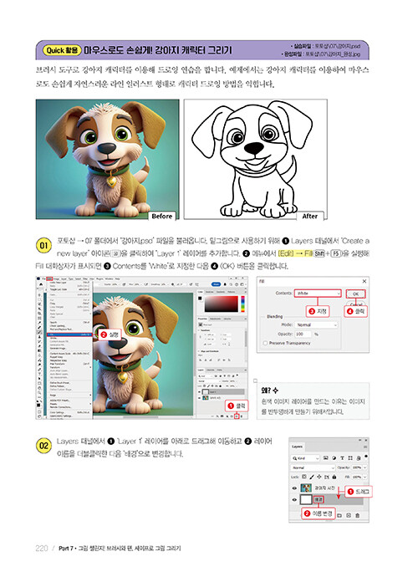The image size is (418, 572).
Task: Open the blending Mode dropdown in Fill dialog
Action: (x=316, y=324)
